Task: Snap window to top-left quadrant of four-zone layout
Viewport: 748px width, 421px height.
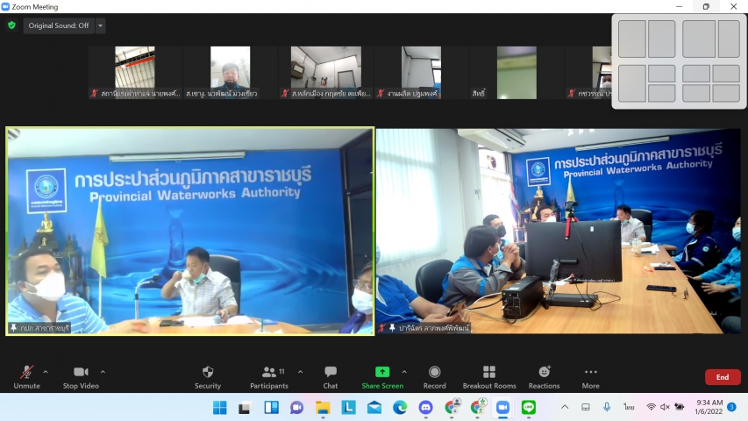Action: 696,74
